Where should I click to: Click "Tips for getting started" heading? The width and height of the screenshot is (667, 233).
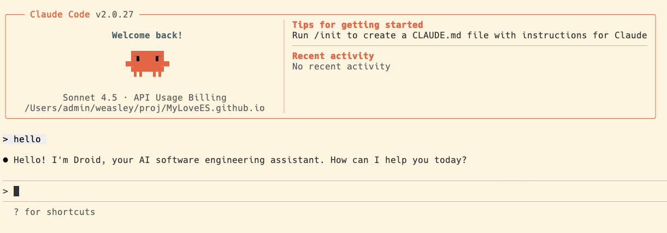click(357, 25)
